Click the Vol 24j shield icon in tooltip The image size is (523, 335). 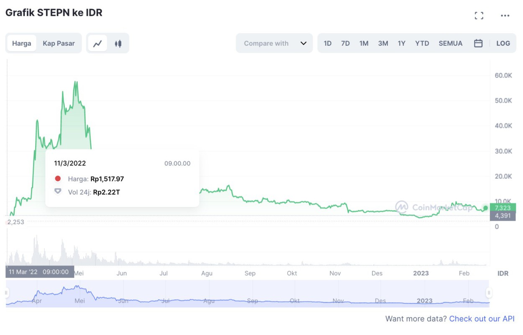58,192
